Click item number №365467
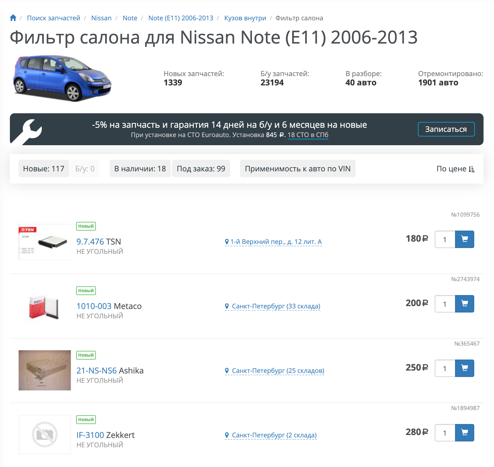 coord(467,344)
